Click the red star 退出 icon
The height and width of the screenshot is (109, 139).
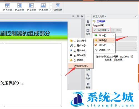(x=96, y=45)
